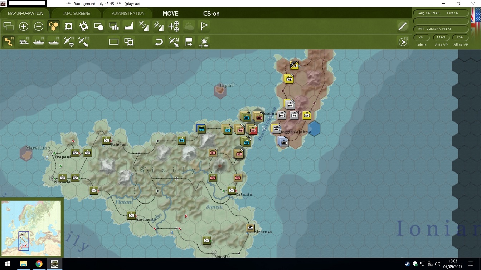Open the Windows Start menu
Image resolution: width=481 pixels, height=270 pixels.
(x=8, y=264)
